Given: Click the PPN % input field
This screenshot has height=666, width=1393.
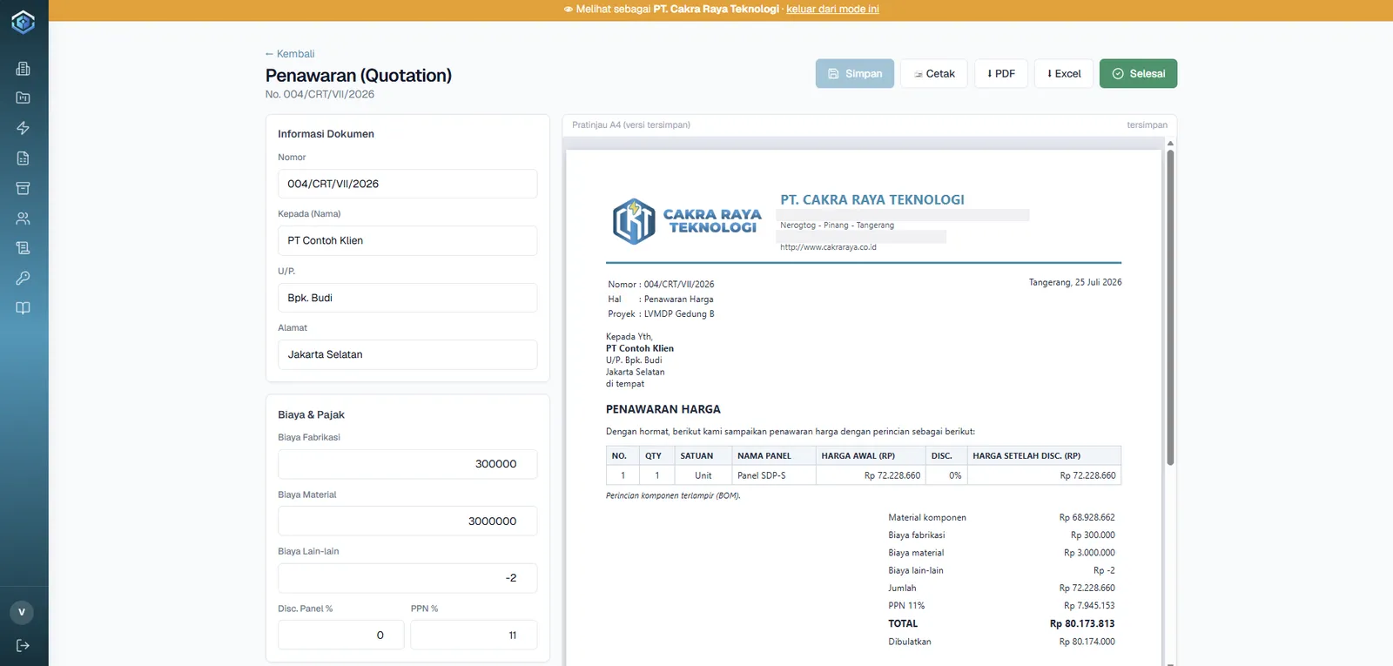Looking at the screenshot, I should click(474, 635).
